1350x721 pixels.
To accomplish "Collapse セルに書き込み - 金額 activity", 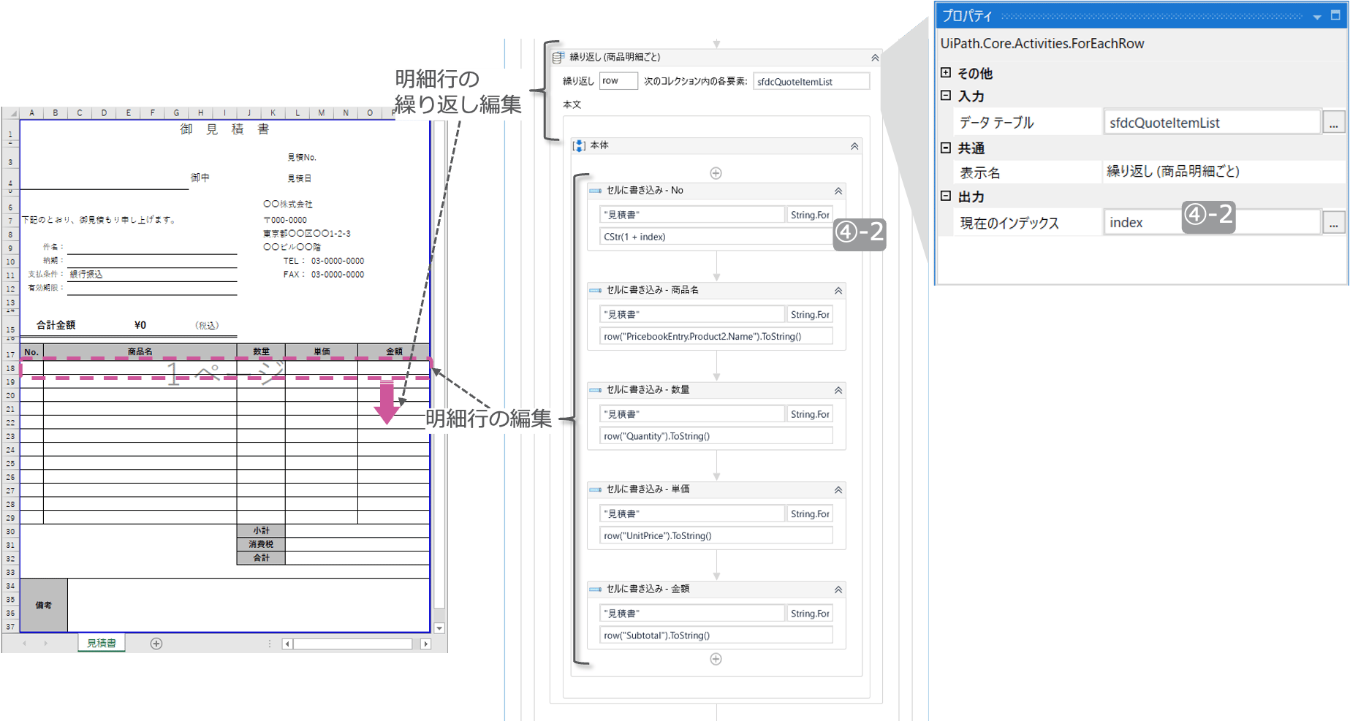I will (x=838, y=590).
